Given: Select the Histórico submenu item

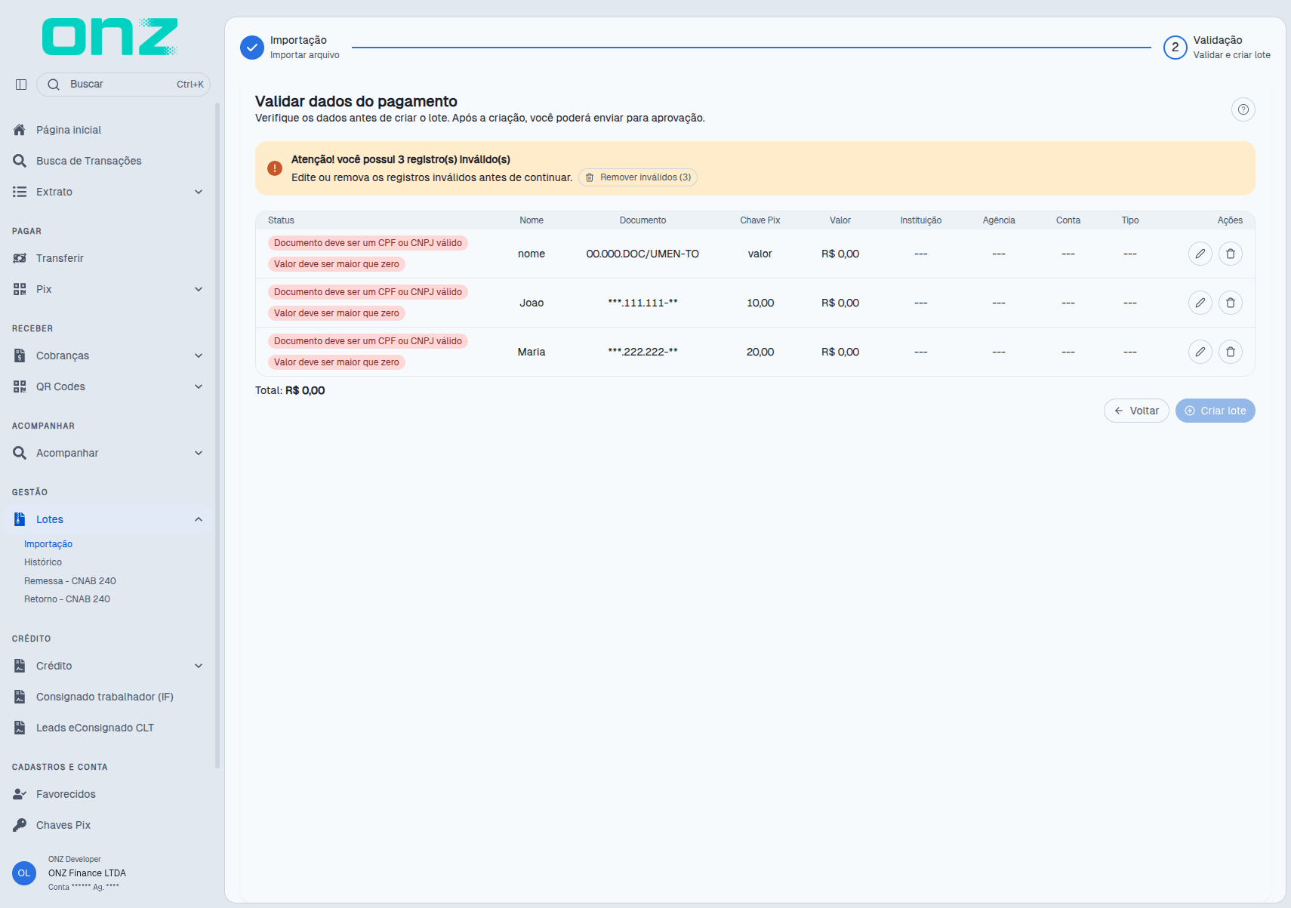Looking at the screenshot, I should pos(43,562).
